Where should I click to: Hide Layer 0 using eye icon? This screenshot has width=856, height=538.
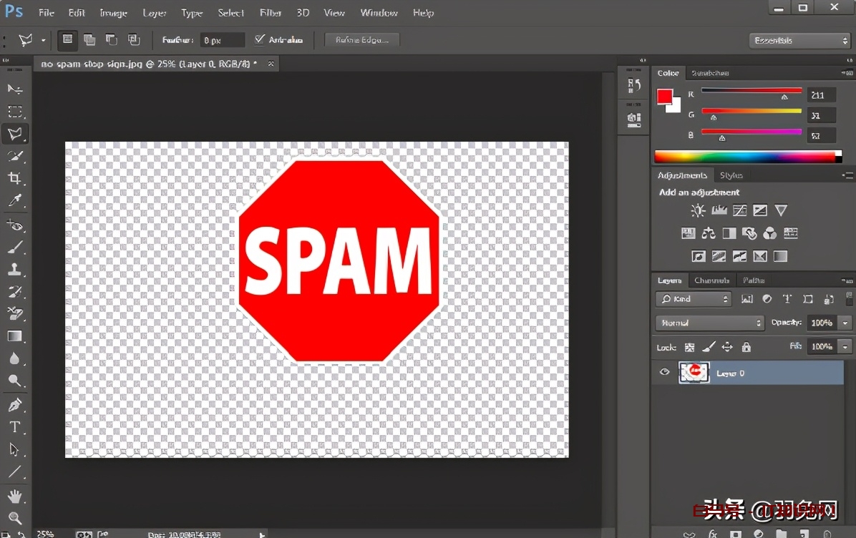pyautogui.click(x=665, y=372)
